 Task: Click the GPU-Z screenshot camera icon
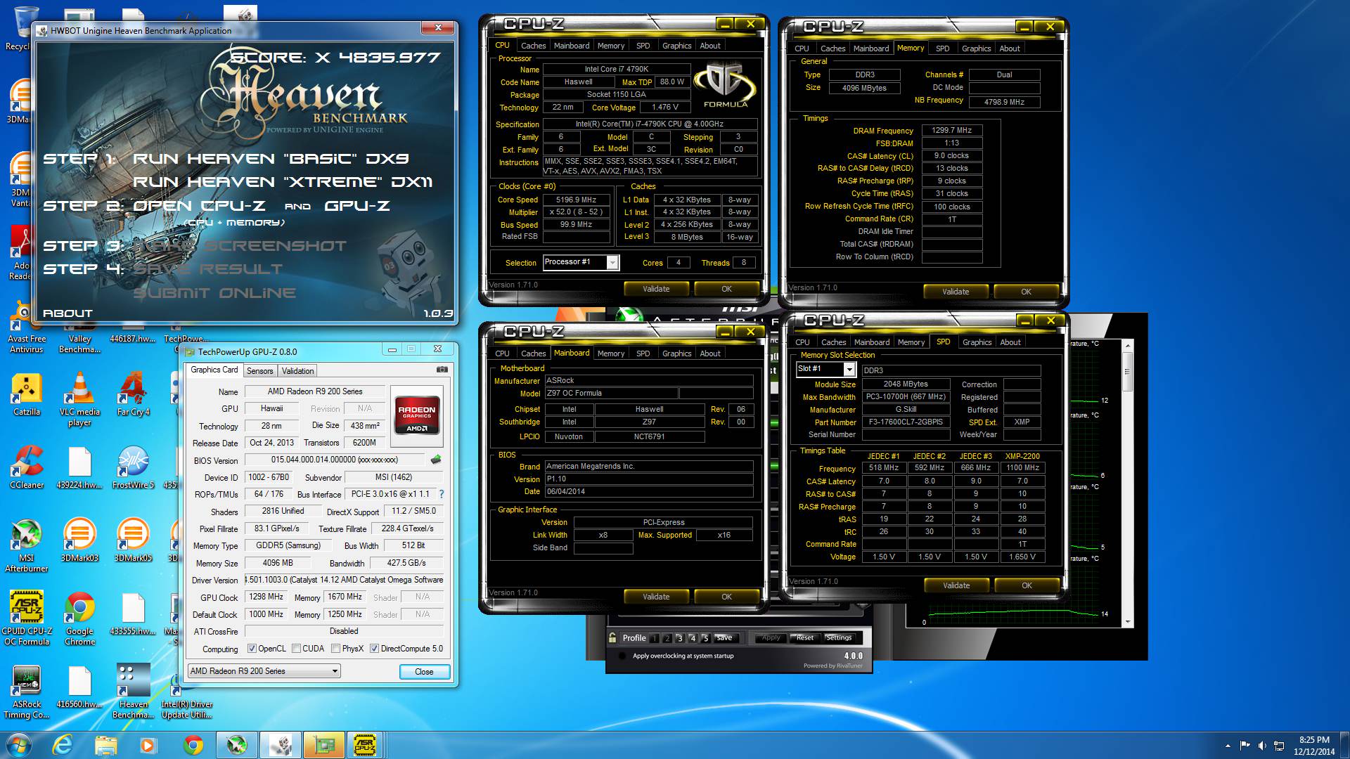point(442,369)
